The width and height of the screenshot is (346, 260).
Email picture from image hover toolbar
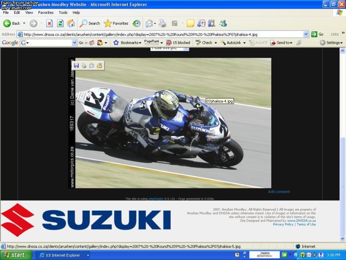tap(92, 65)
